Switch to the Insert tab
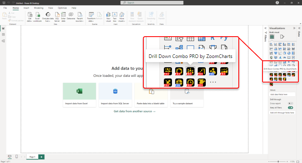302x163 pixels. pyautogui.click(x=27, y=8)
